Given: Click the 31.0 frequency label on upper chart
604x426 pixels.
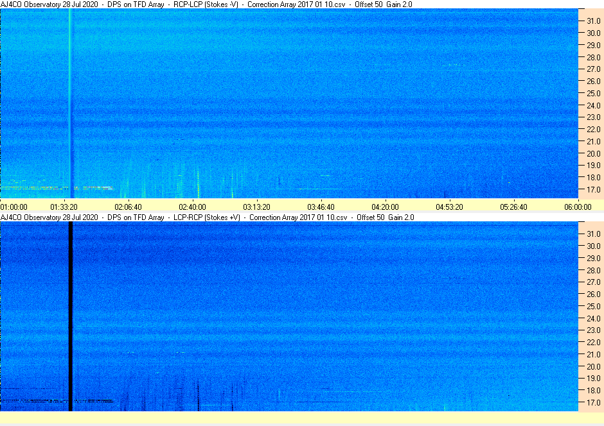Looking at the screenshot, I should pos(594,21).
